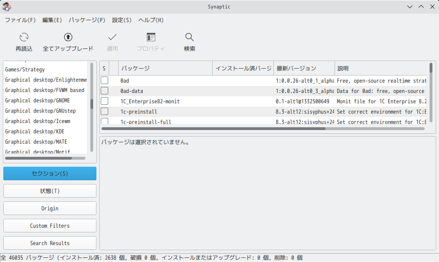Open the 設定(S) menu
Viewport: 439px width, 262px height.
click(x=121, y=20)
